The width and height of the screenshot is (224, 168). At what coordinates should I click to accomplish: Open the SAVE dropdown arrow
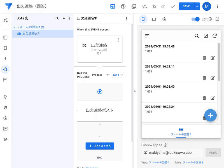(x=197, y=6)
